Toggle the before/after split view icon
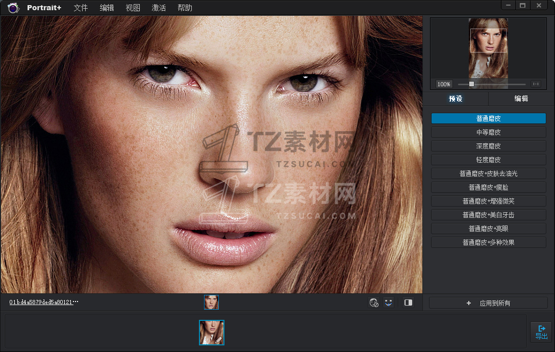The height and width of the screenshot is (352, 555). pyautogui.click(x=408, y=303)
